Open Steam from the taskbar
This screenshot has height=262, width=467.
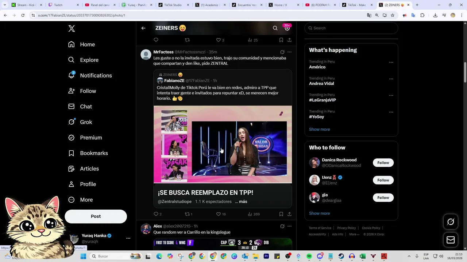pyautogui.click(x=341, y=256)
